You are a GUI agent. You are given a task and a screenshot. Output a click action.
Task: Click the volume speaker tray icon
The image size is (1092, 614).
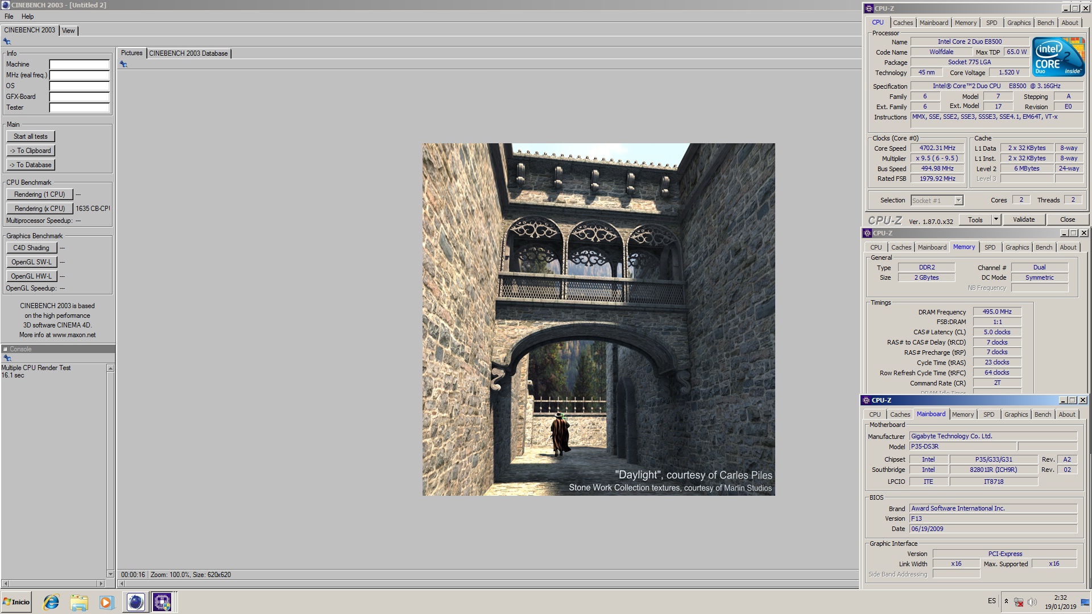[1032, 601]
